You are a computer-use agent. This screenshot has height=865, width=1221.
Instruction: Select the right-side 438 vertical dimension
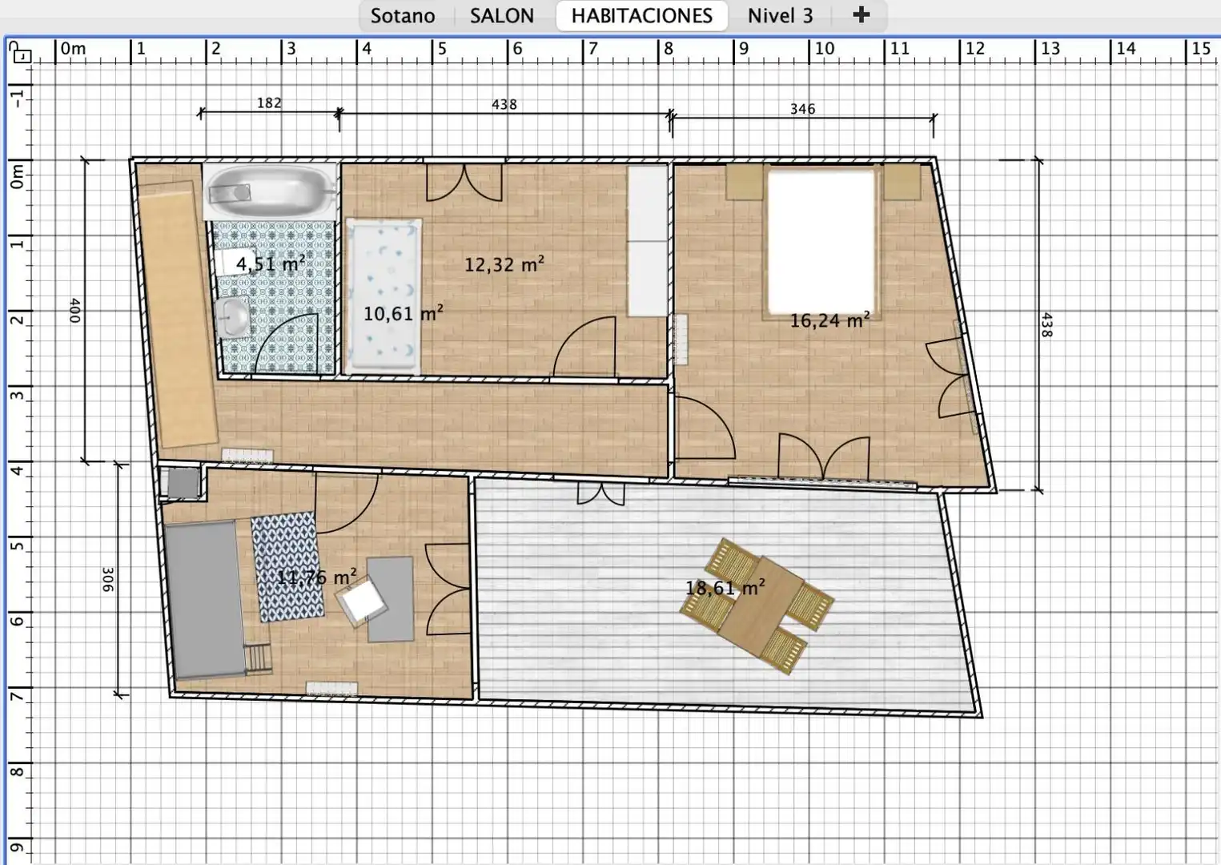coord(1046,324)
